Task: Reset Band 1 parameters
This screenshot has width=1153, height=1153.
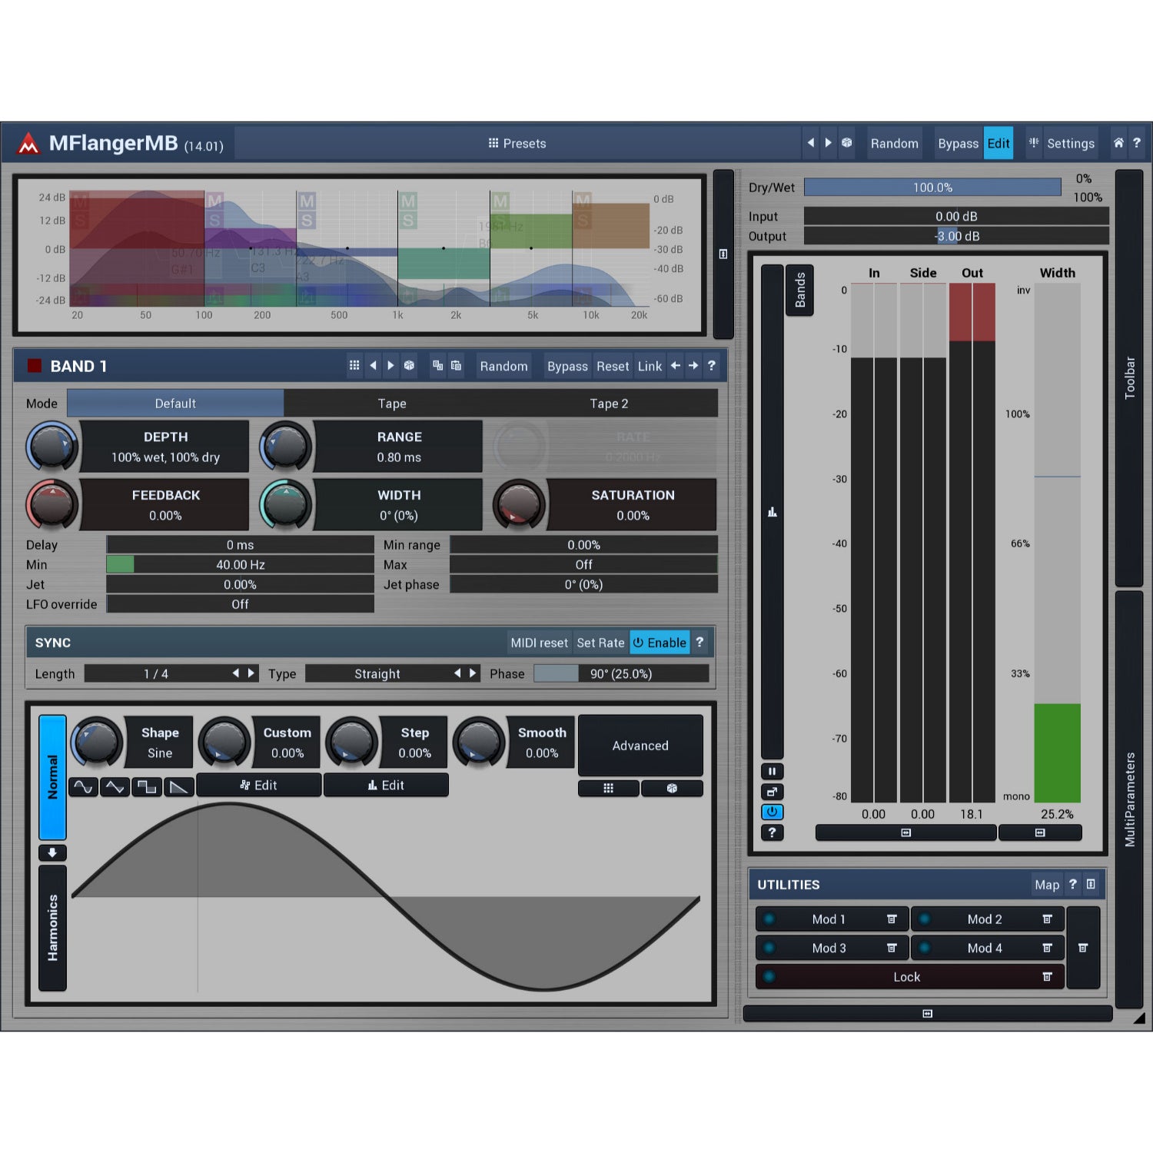Action: click(x=613, y=367)
